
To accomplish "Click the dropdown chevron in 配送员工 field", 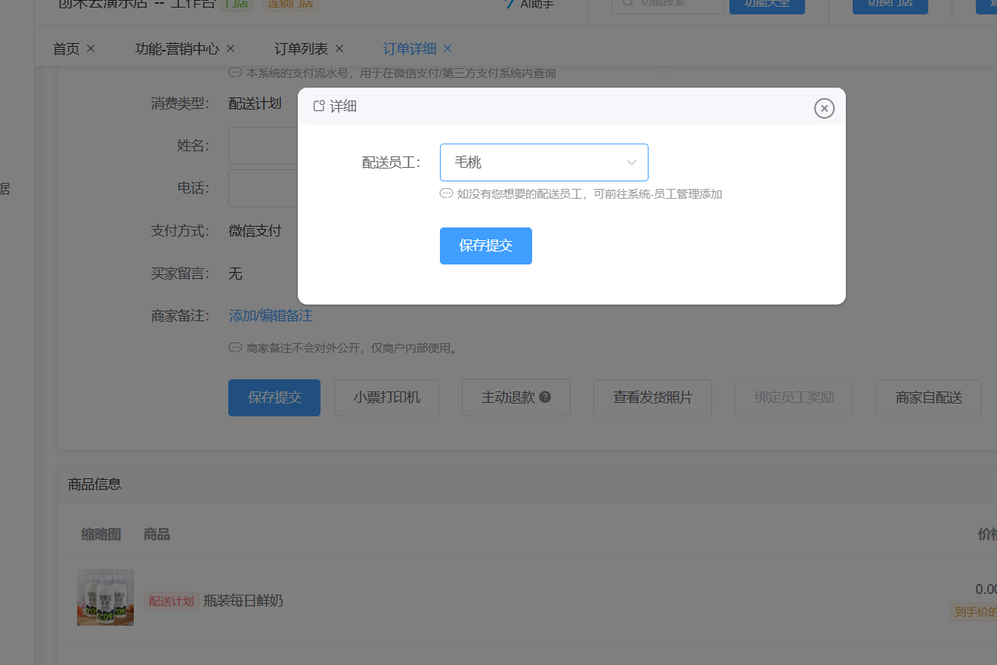I will 632,162.
